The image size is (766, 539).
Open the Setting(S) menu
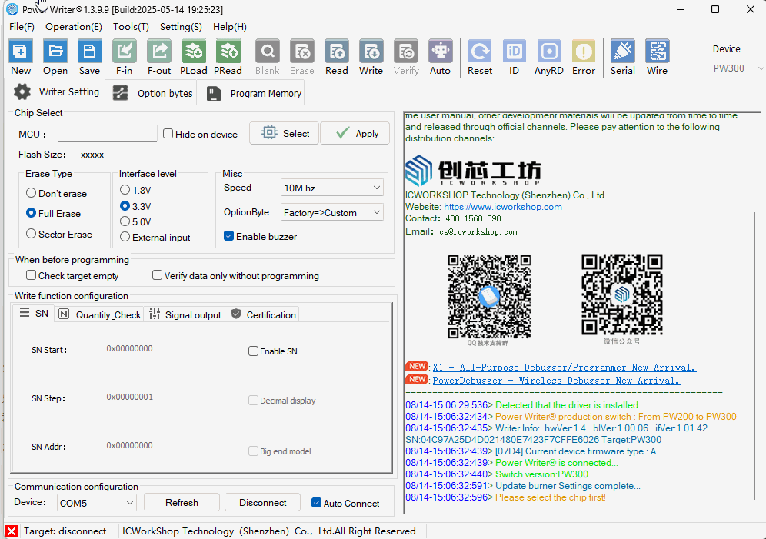pyautogui.click(x=181, y=27)
